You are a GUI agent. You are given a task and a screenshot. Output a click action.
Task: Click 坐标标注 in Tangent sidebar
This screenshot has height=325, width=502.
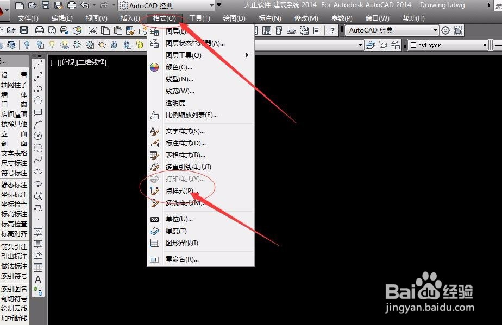pyautogui.click(x=14, y=194)
